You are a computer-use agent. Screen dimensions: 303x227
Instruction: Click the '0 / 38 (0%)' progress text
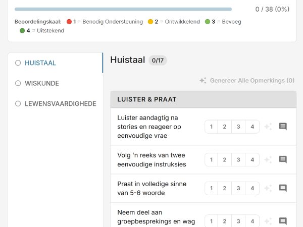pos(272,9)
